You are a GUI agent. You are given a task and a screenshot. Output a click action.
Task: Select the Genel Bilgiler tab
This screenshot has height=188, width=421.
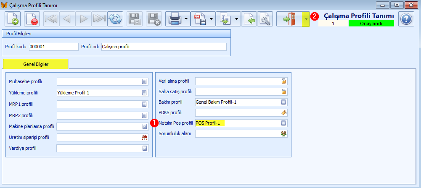(x=35, y=64)
